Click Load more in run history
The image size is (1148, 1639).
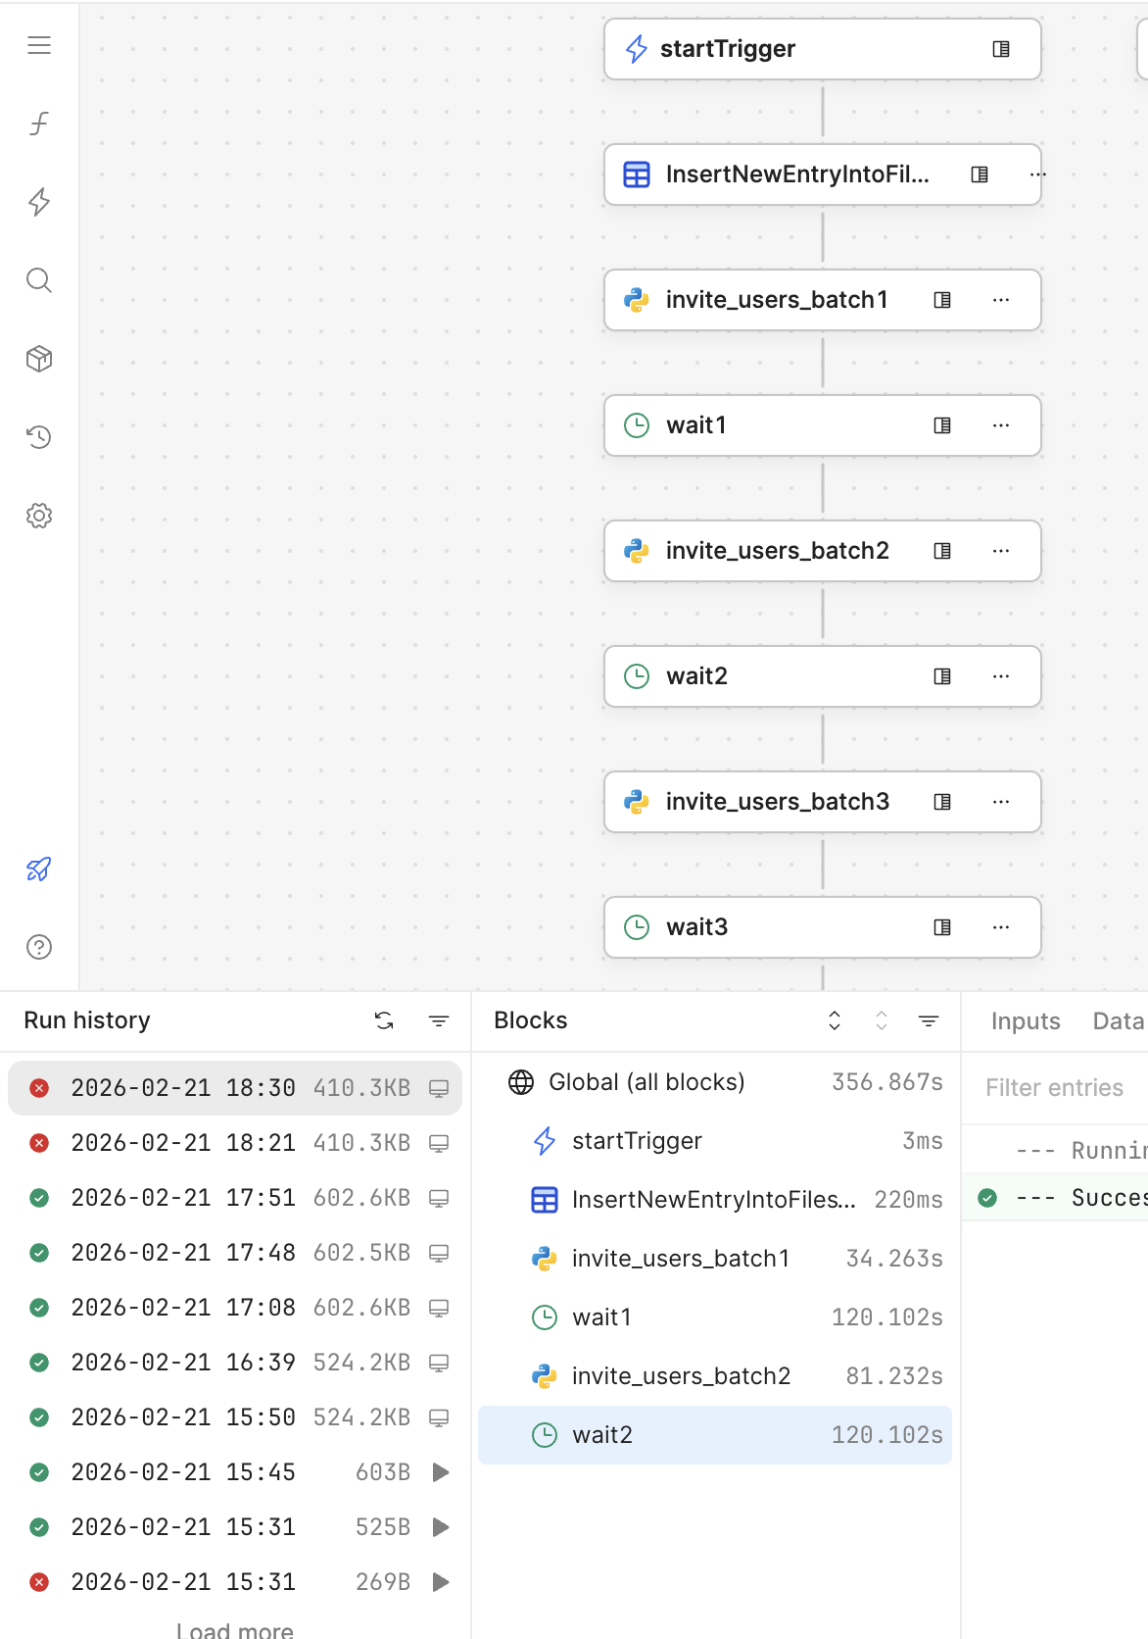[x=235, y=1630]
